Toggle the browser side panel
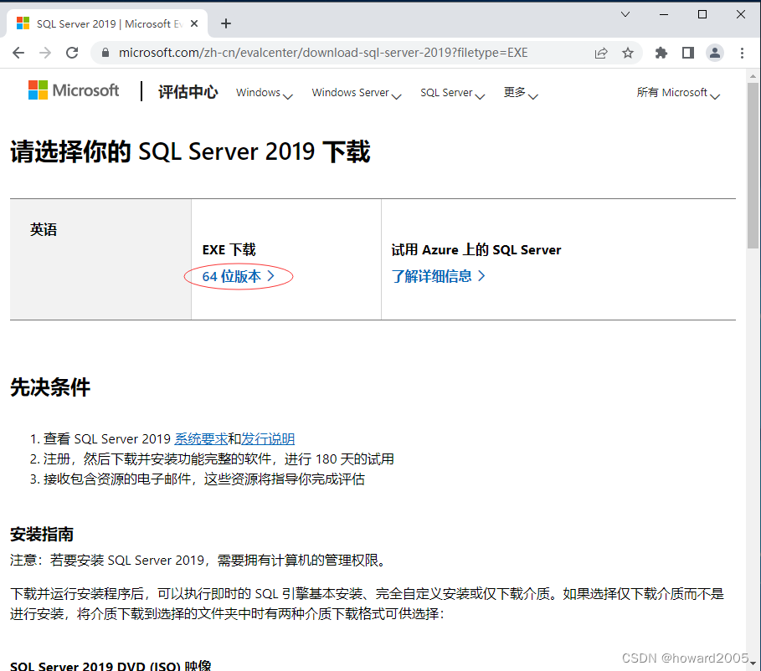The width and height of the screenshot is (761, 671). coord(688,53)
